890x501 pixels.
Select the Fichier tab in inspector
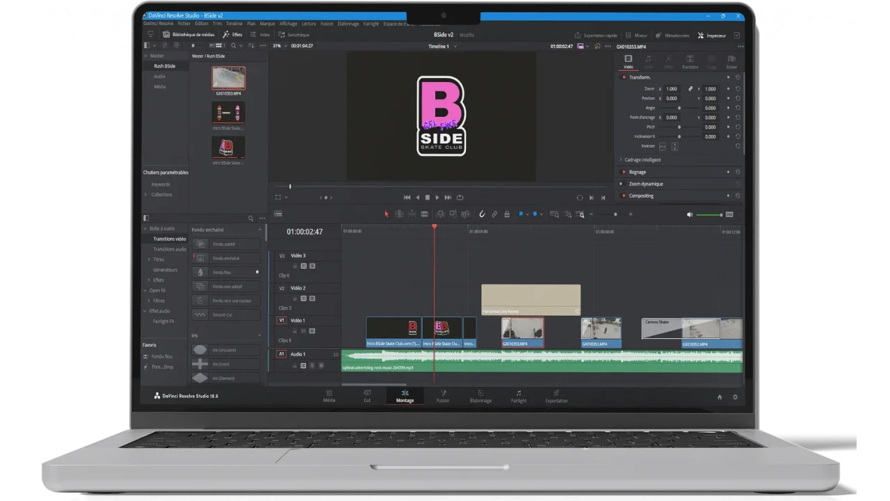[x=731, y=62]
